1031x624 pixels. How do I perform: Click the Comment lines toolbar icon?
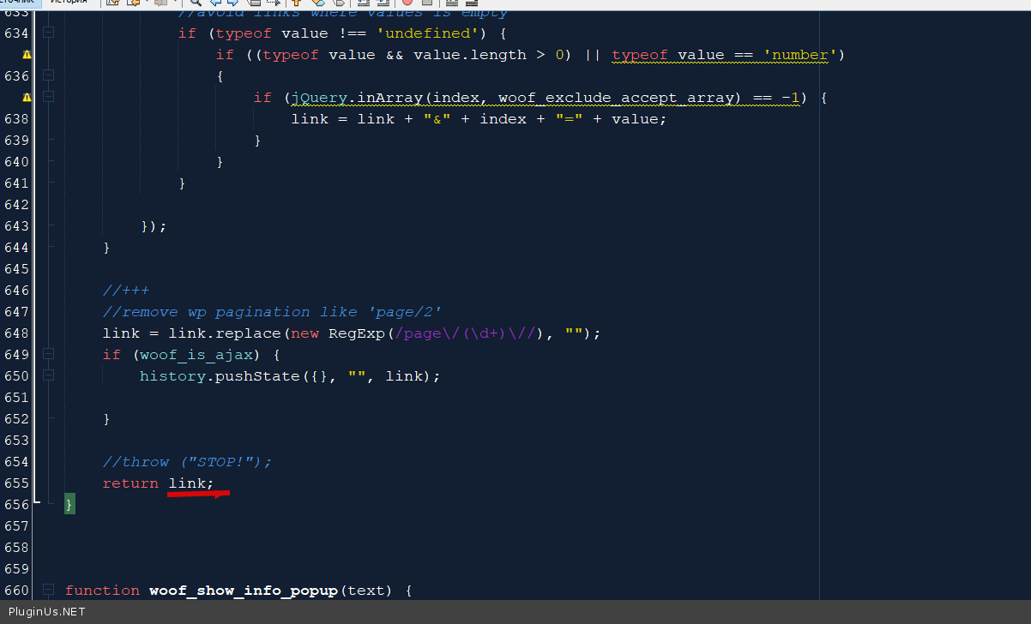(451, 3)
